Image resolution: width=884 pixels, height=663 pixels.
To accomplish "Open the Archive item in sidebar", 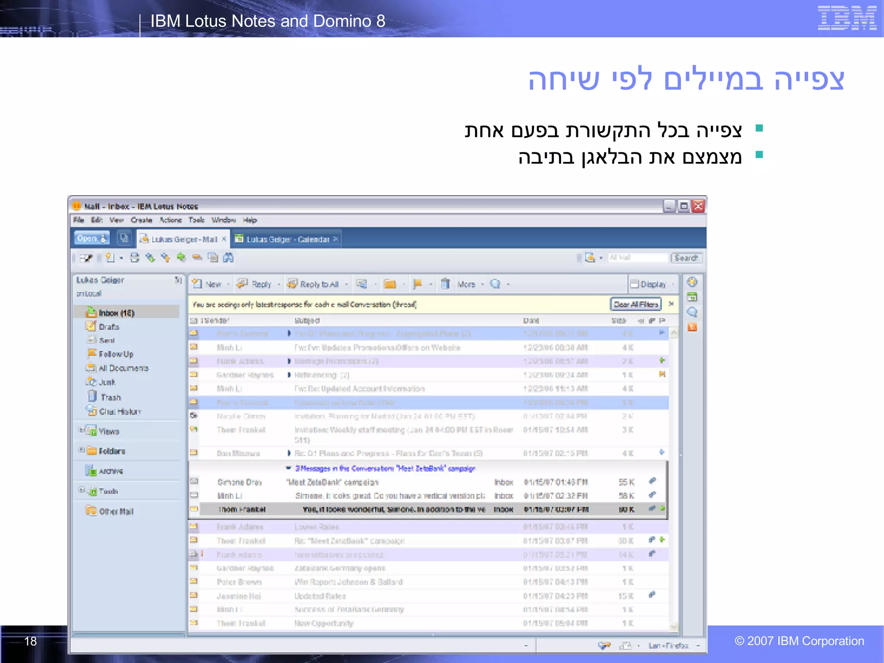I will pos(104,471).
